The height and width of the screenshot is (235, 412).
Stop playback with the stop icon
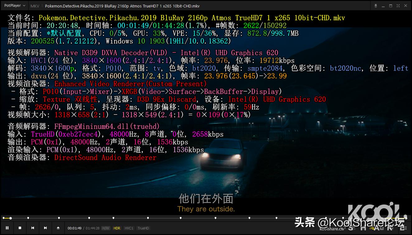pyautogui.click(x=20, y=228)
